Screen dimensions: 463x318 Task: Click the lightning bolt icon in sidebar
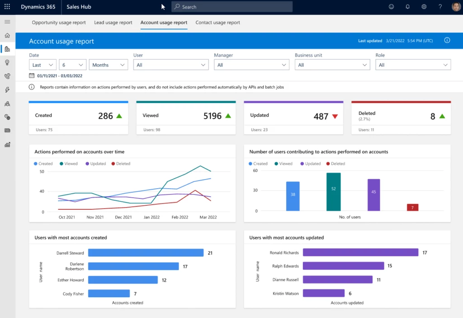(7, 90)
